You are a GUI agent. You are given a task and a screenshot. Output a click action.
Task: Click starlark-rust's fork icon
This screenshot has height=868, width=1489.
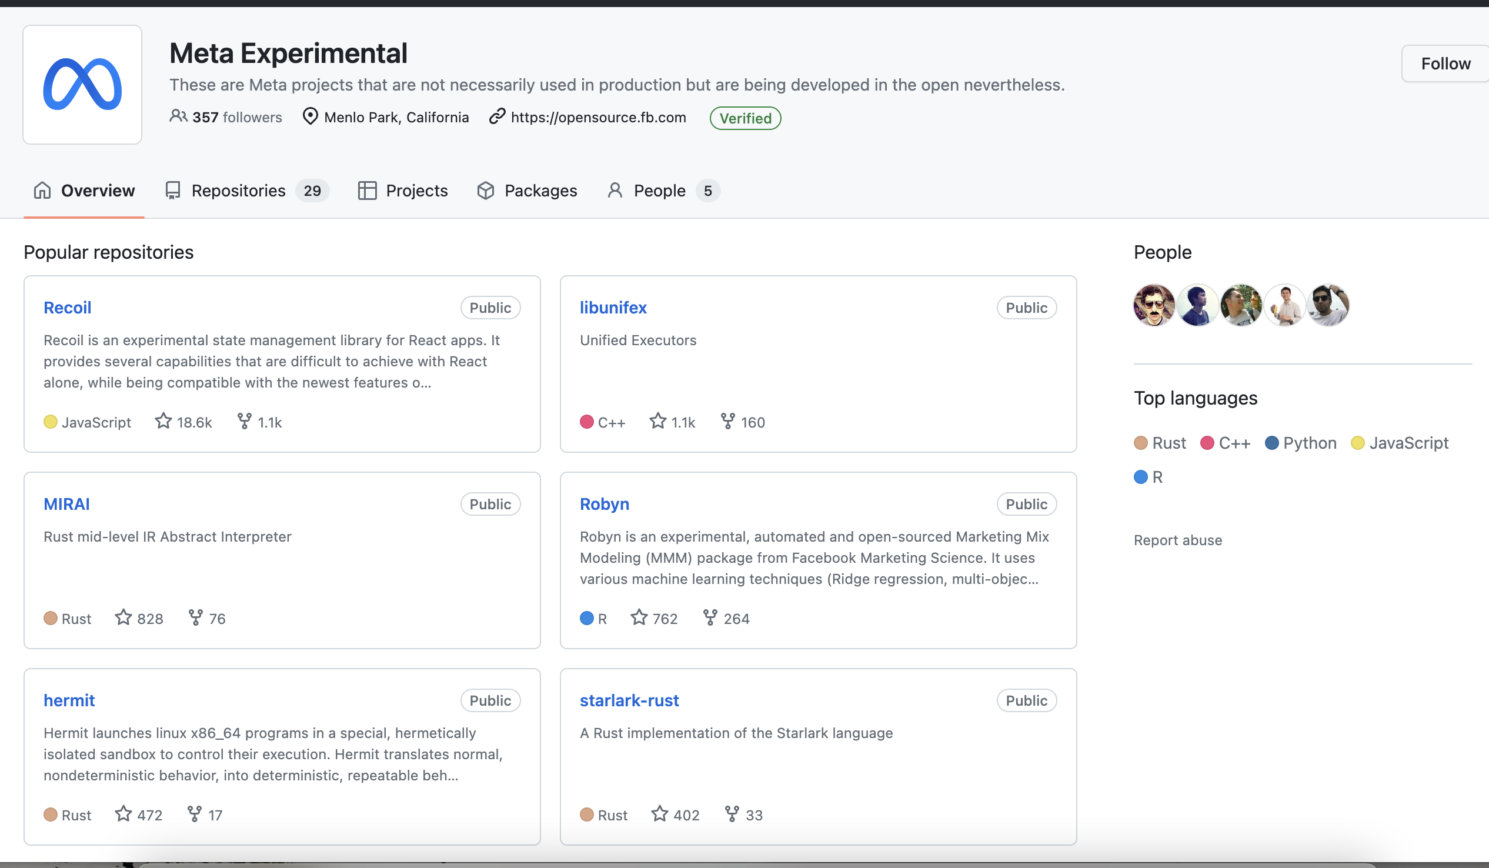pyautogui.click(x=732, y=814)
